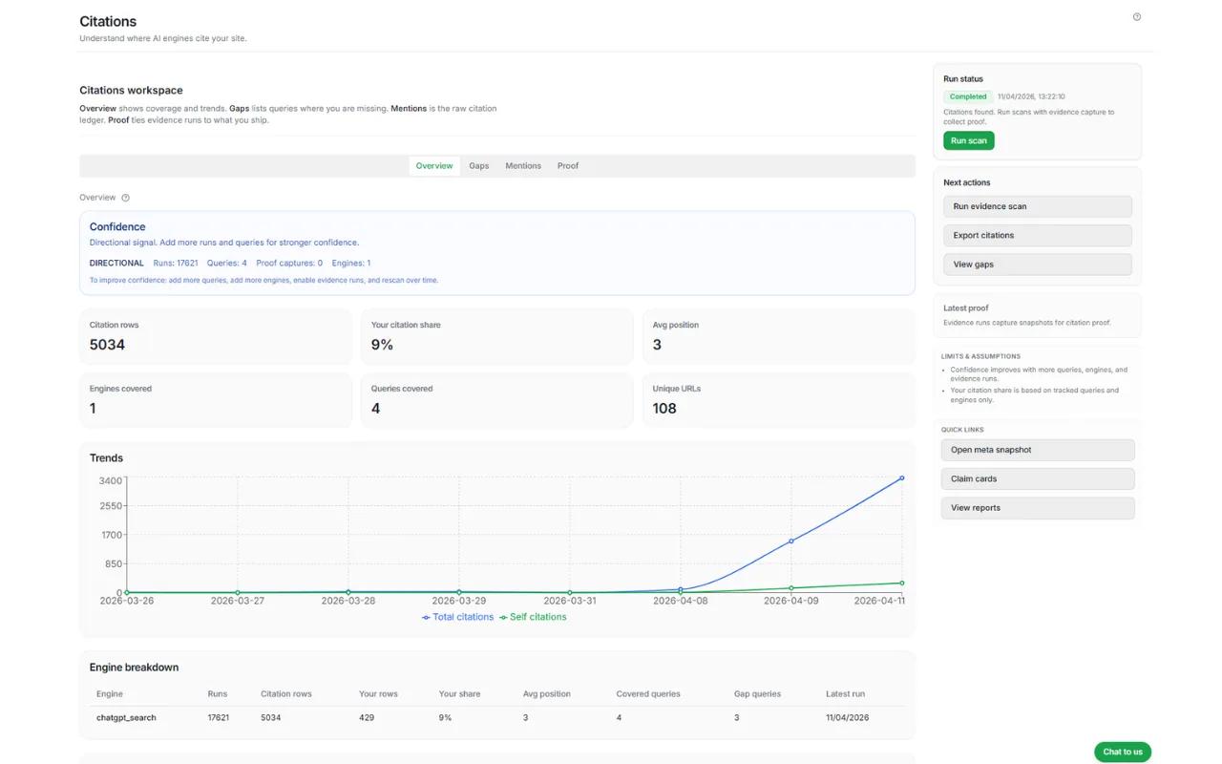The width and height of the screenshot is (1222, 764).
Task: Open meta snapshot quick link
Action: [x=1038, y=450]
